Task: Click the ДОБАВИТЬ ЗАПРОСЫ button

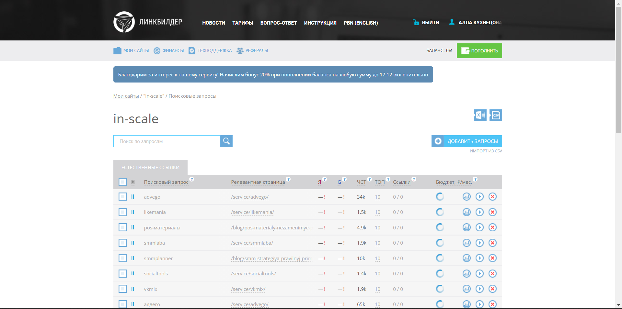Action: tap(467, 141)
